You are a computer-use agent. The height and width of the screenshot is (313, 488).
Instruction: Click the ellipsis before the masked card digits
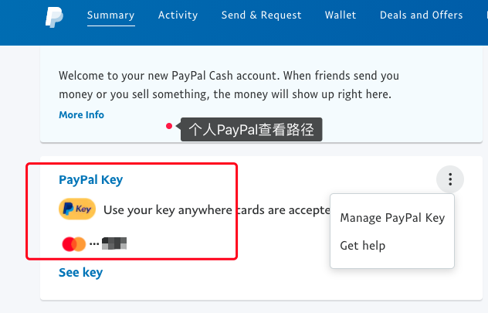point(94,244)
